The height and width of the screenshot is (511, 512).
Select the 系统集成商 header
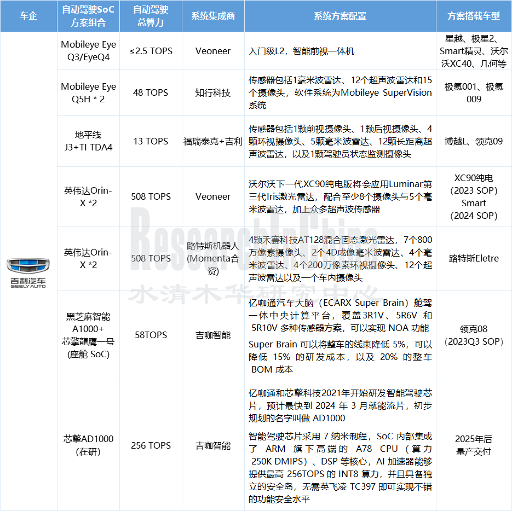(x=213, y=16)
